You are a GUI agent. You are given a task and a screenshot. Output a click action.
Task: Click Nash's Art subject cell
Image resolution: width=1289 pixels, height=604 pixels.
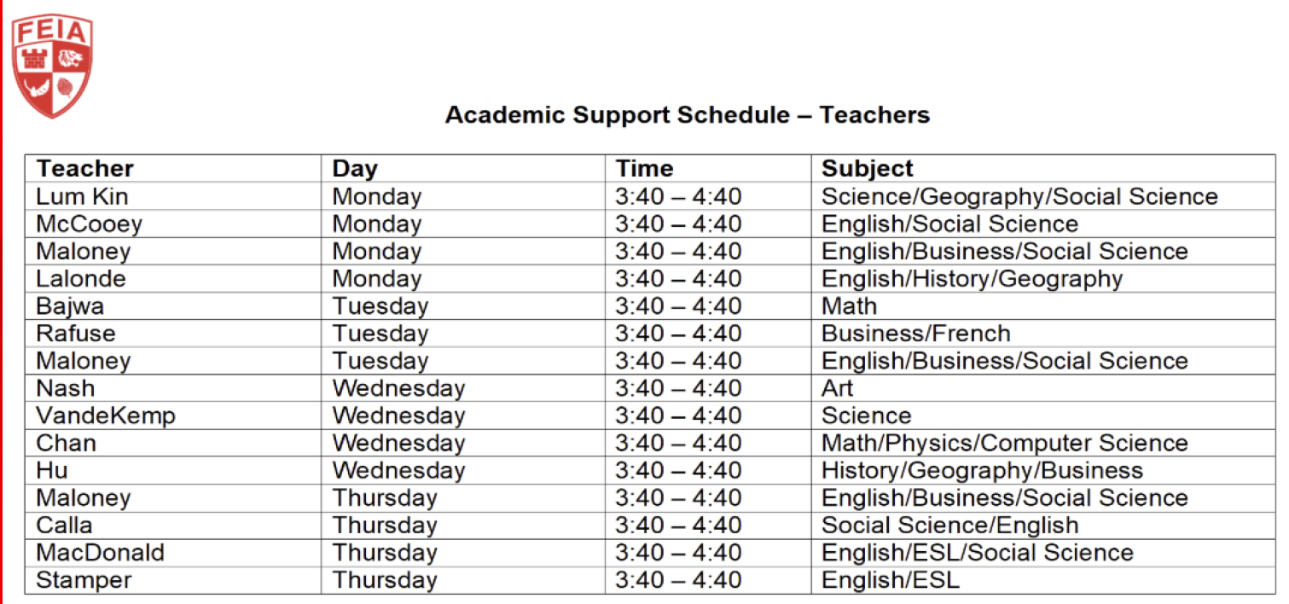837,388
